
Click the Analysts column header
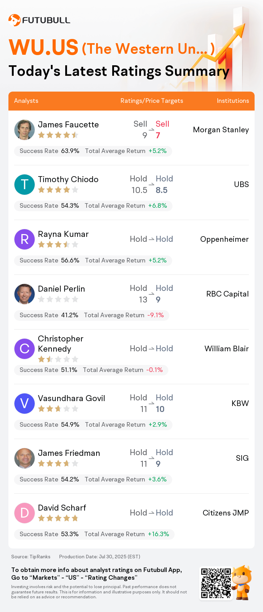pyautogui.click(x=26, y=101)
